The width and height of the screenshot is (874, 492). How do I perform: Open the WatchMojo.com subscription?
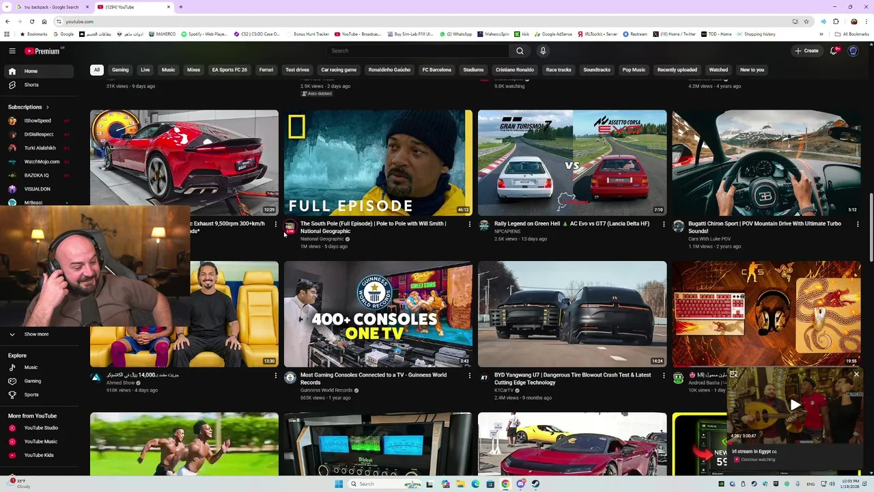pyautogui.click(x=42, y=162)
